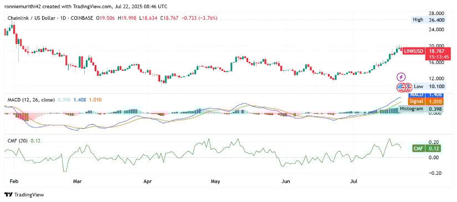Viewport: 457px width, 202px height.
Task: Click the change value −0.733 (−3.76%)
Action: 199,18
